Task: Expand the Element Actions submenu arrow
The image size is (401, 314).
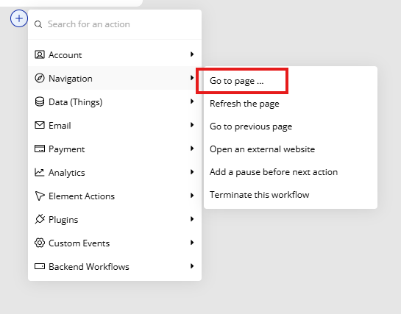Action: click(x=192, y=196)
